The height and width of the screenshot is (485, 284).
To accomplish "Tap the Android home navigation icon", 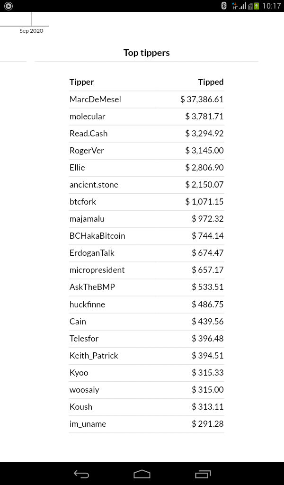I will 142,474.
